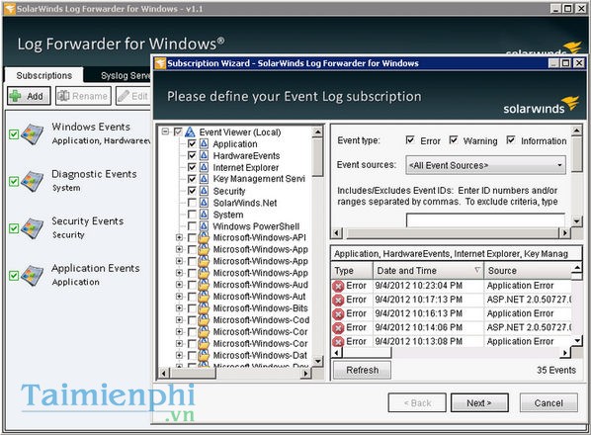The height and width of the screenshot is (435, 591).
Task: Click the Rename toolbar button
Action: pos(83,96)
